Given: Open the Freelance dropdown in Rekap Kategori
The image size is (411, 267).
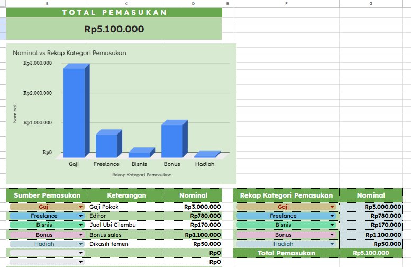Looking at the screenshot, I should click(x=332, y=216).
